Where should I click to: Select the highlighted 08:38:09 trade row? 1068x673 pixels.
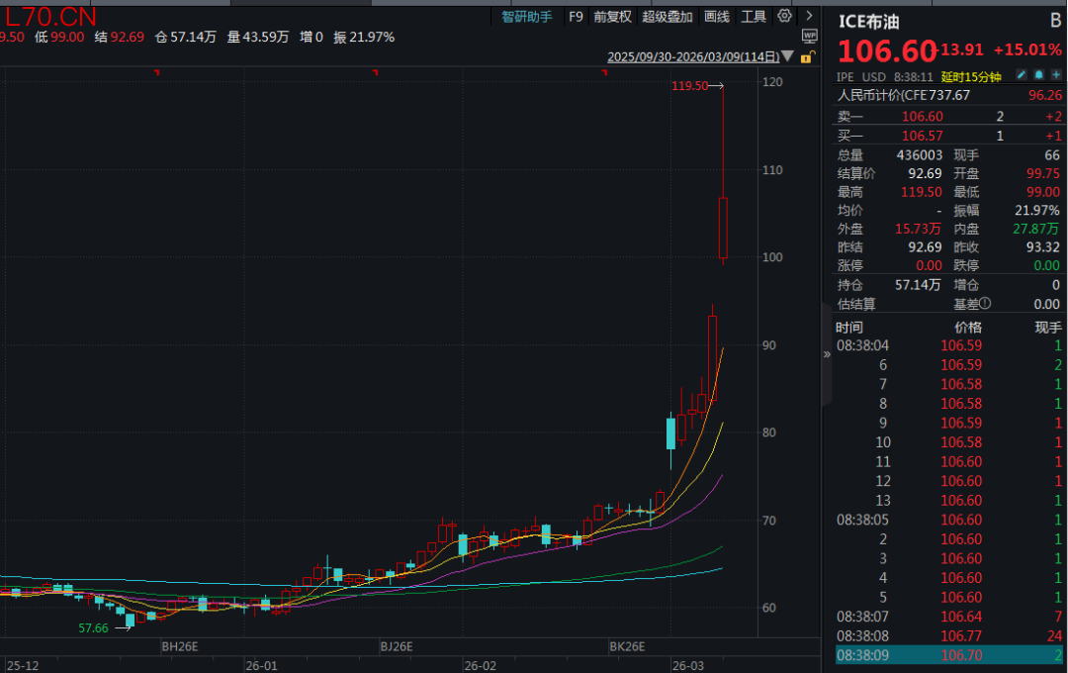(x=949, y=655)
